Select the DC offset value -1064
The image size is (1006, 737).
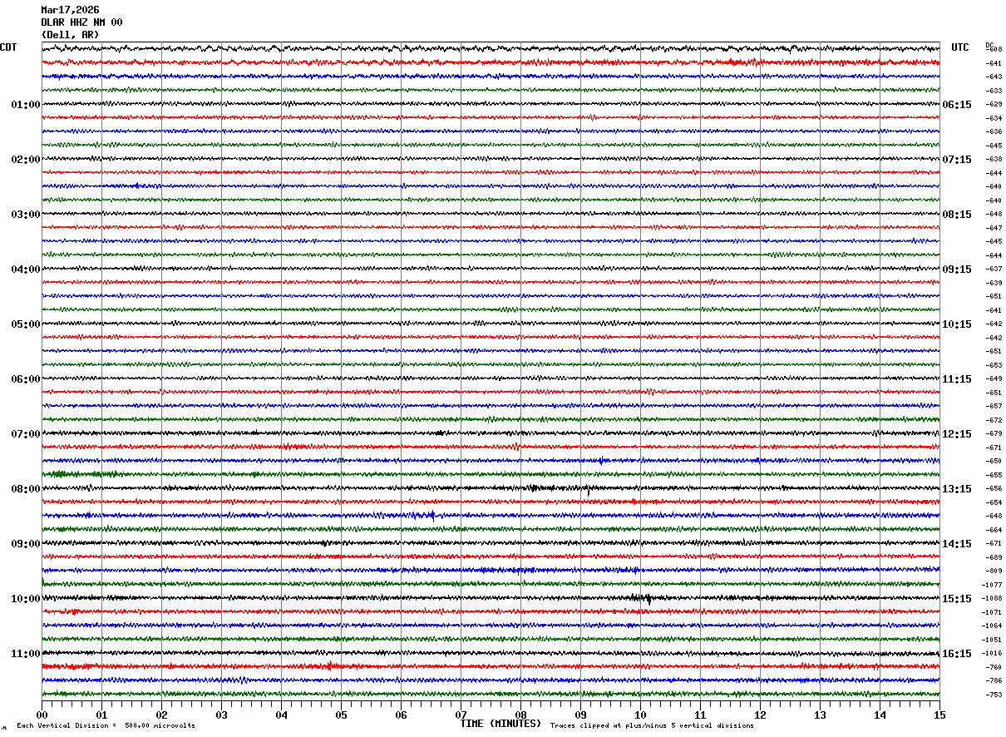point(992,626)
